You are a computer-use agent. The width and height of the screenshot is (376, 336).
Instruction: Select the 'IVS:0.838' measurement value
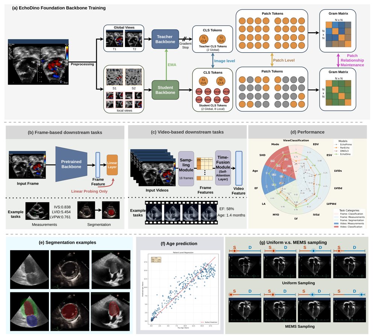62,207
